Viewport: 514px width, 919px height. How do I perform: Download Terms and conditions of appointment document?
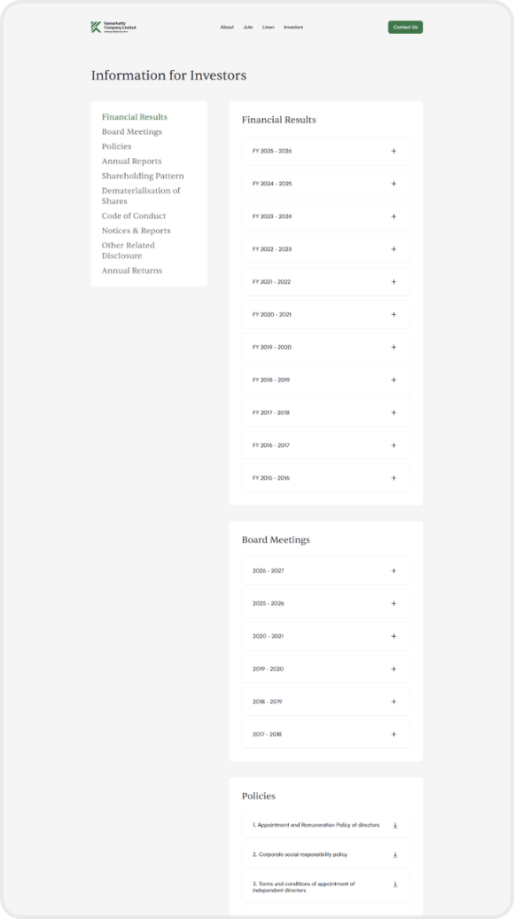point(395,884)
